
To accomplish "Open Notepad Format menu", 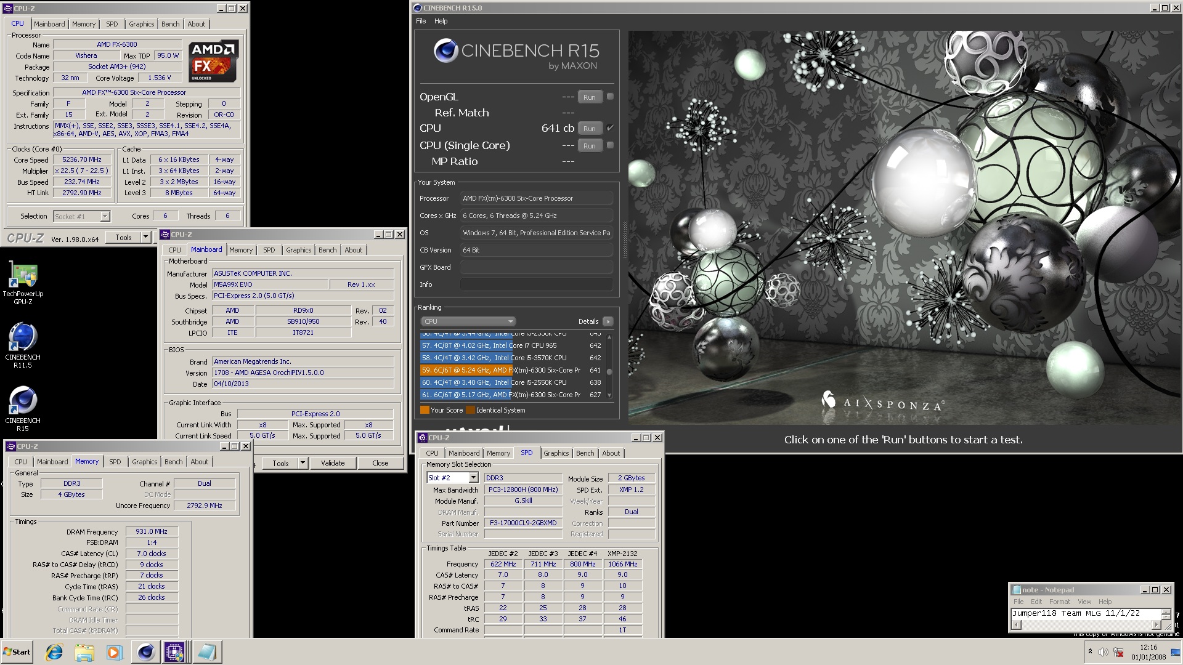I will click(1060, 602).
